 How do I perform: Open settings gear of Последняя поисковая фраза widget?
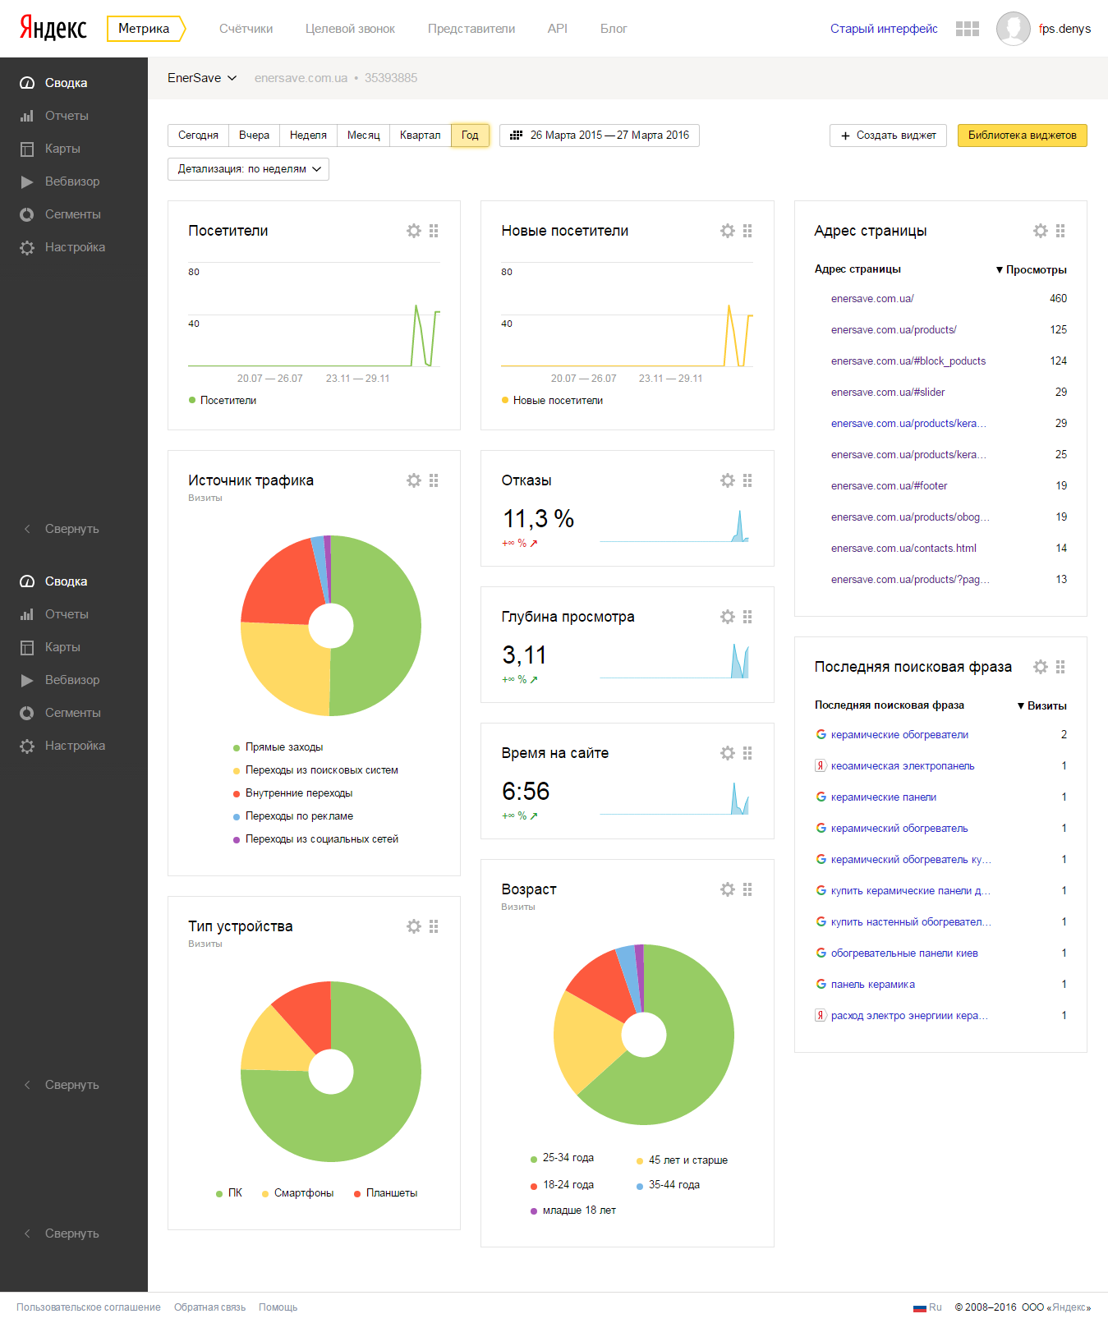click(1041, 667)
